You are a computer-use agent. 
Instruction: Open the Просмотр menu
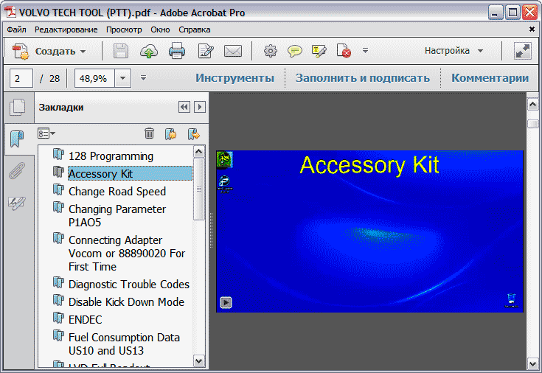[124, 29]
